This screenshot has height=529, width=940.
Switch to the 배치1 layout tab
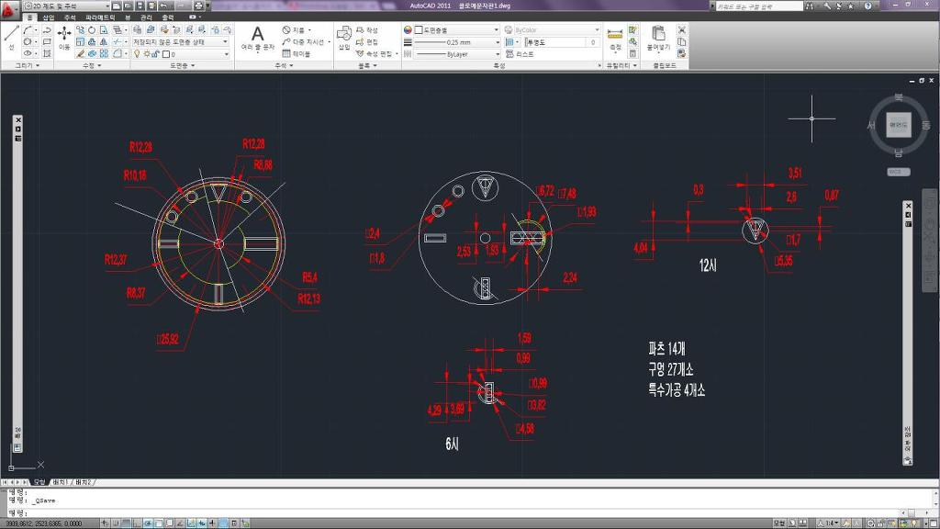click(61, 482)
